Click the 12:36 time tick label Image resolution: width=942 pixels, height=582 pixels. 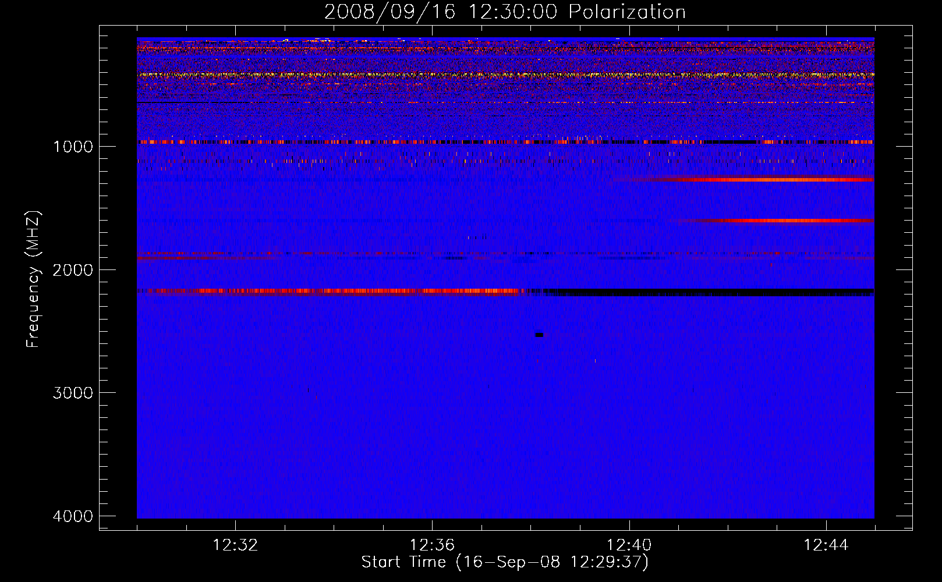(x=432, y=545)
